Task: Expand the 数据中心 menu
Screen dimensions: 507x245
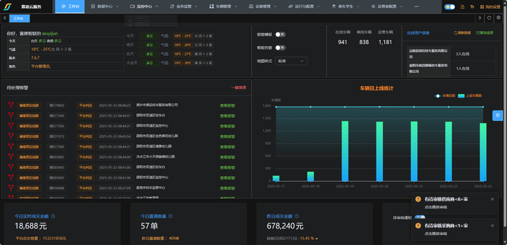Action: tap(105, 6)
